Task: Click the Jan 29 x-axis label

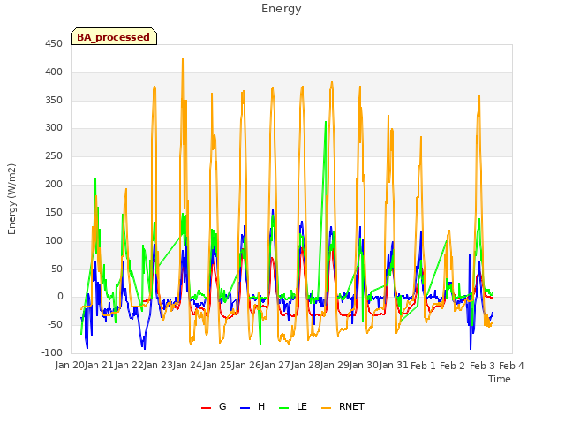Action: [x=335, y=366]
